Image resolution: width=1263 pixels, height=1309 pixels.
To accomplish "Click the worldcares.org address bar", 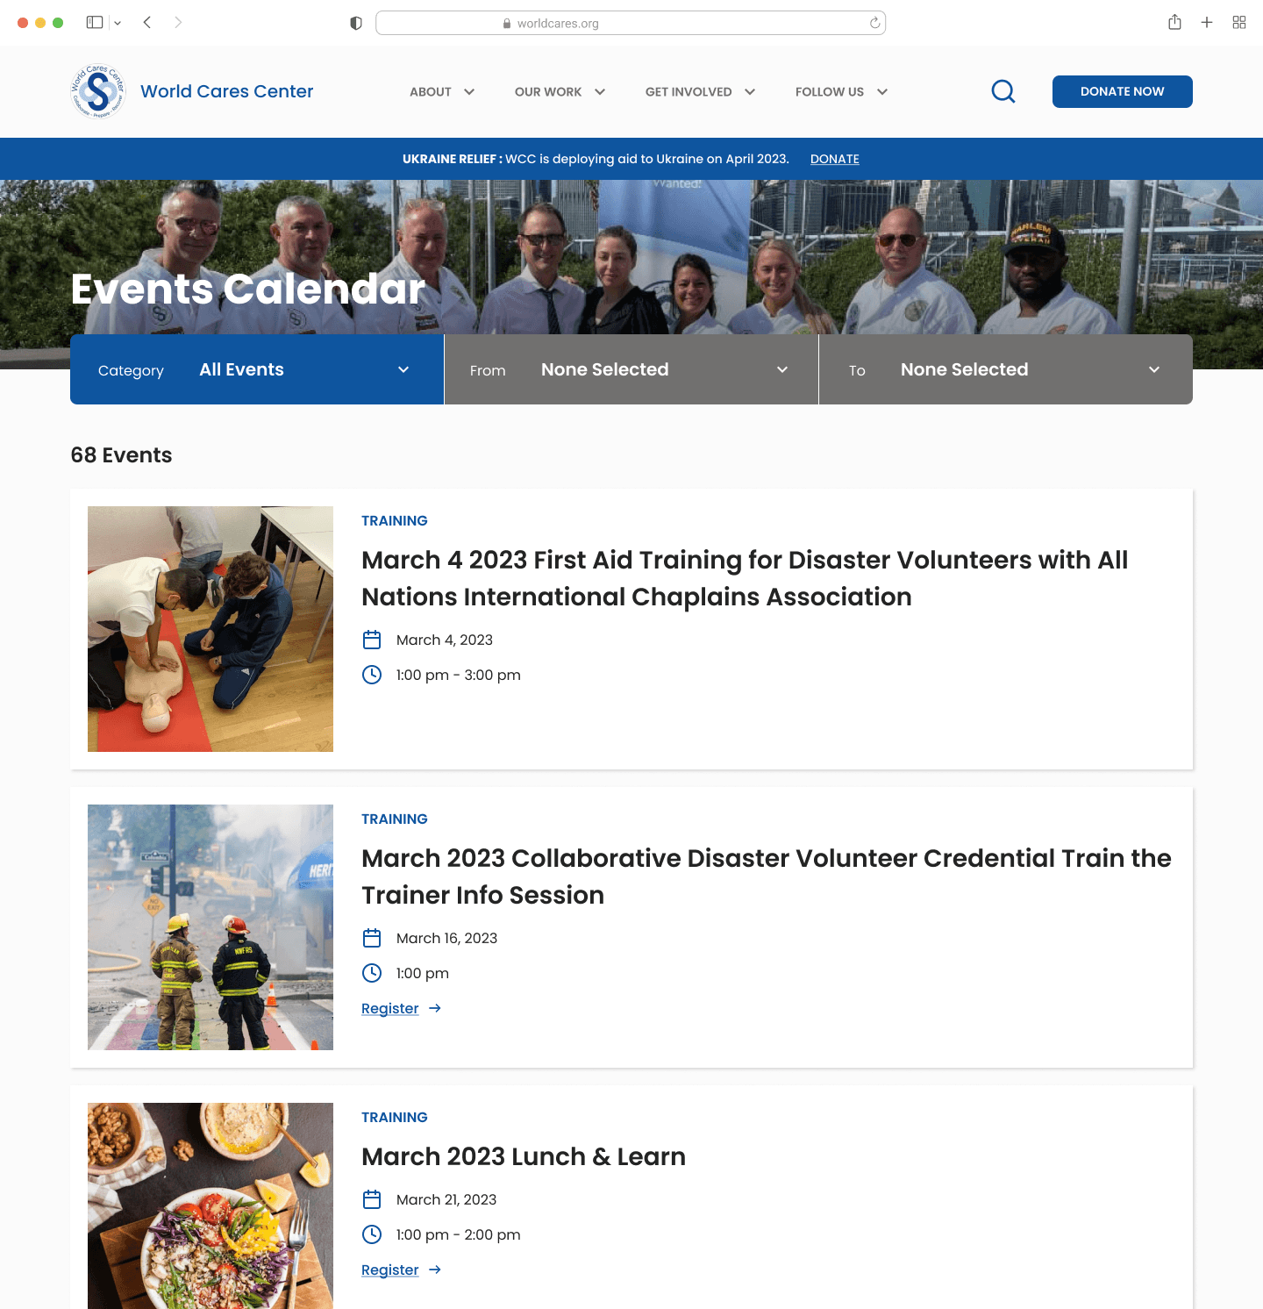I will [631, 23].
